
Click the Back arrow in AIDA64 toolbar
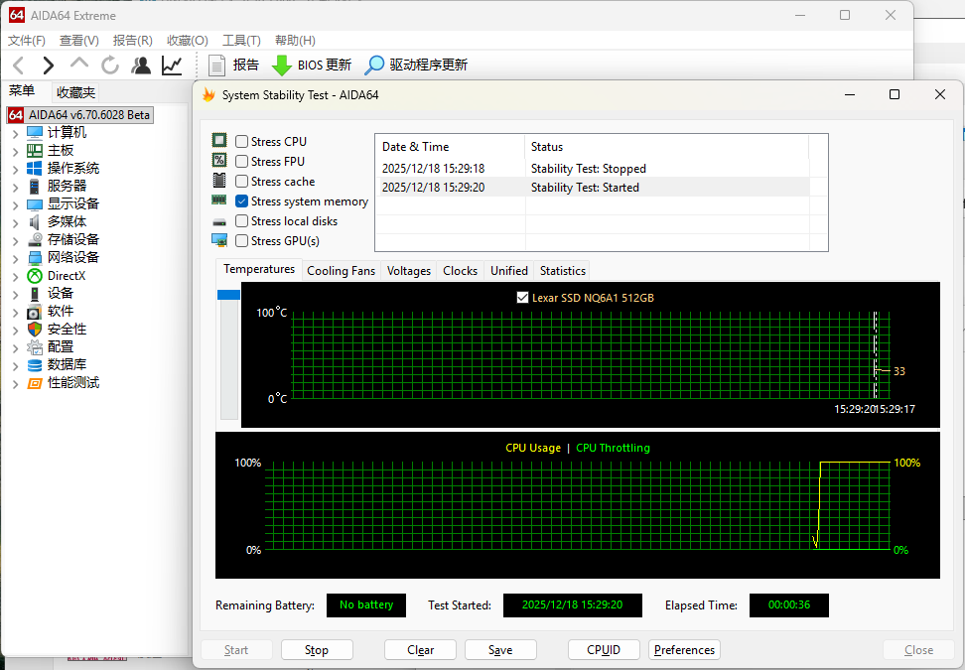click(x=19, y=65)
